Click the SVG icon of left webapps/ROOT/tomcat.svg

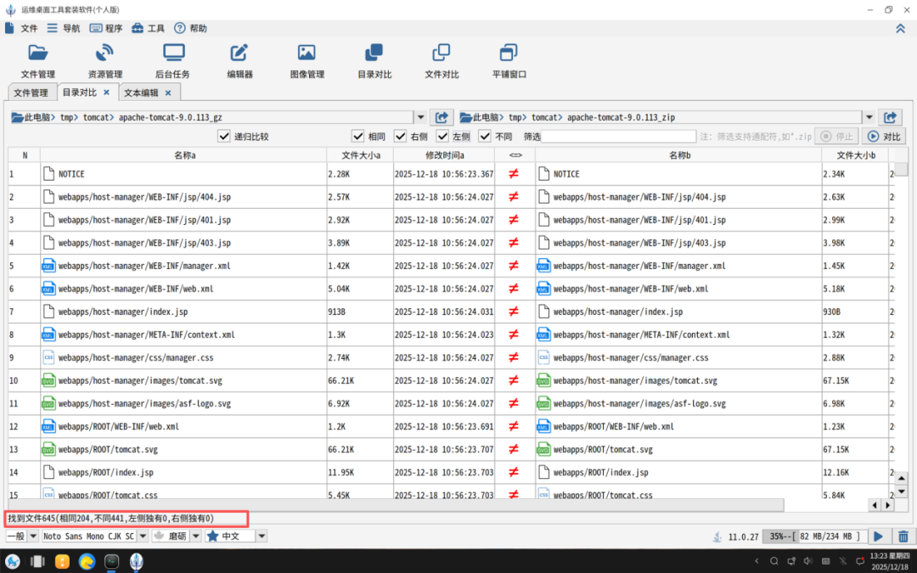coord(48,450)
